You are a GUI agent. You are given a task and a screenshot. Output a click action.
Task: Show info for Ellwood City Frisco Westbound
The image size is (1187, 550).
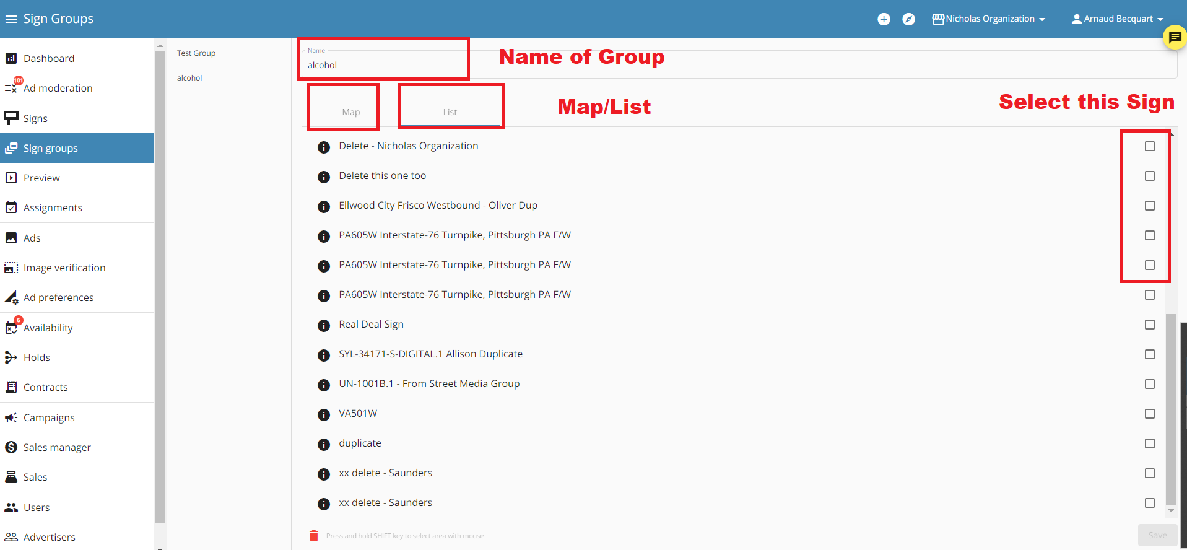click(324, 207)
